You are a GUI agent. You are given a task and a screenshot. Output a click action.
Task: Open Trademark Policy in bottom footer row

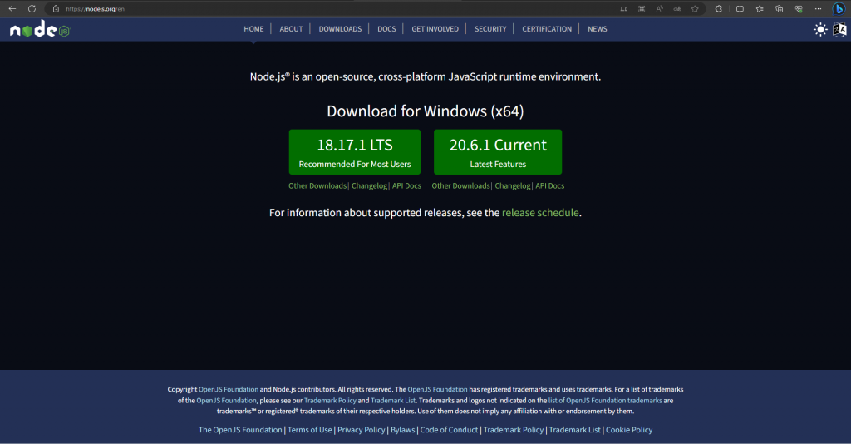pyautogui.click(x=514, y=429)
